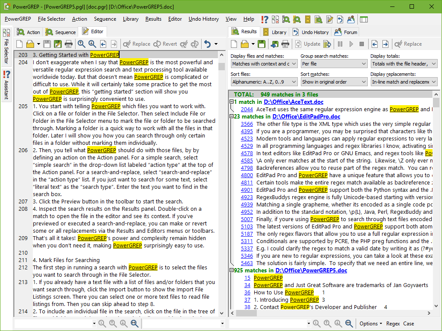Screen dimensions: 442x331
Task: Jump to result line 2044
Action: [246, 109]
